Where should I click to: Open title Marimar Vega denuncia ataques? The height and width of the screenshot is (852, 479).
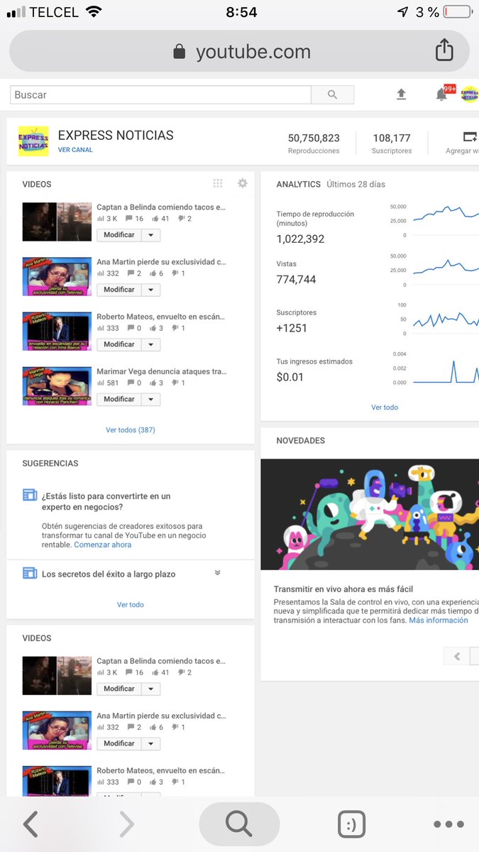tap(162, 371)
